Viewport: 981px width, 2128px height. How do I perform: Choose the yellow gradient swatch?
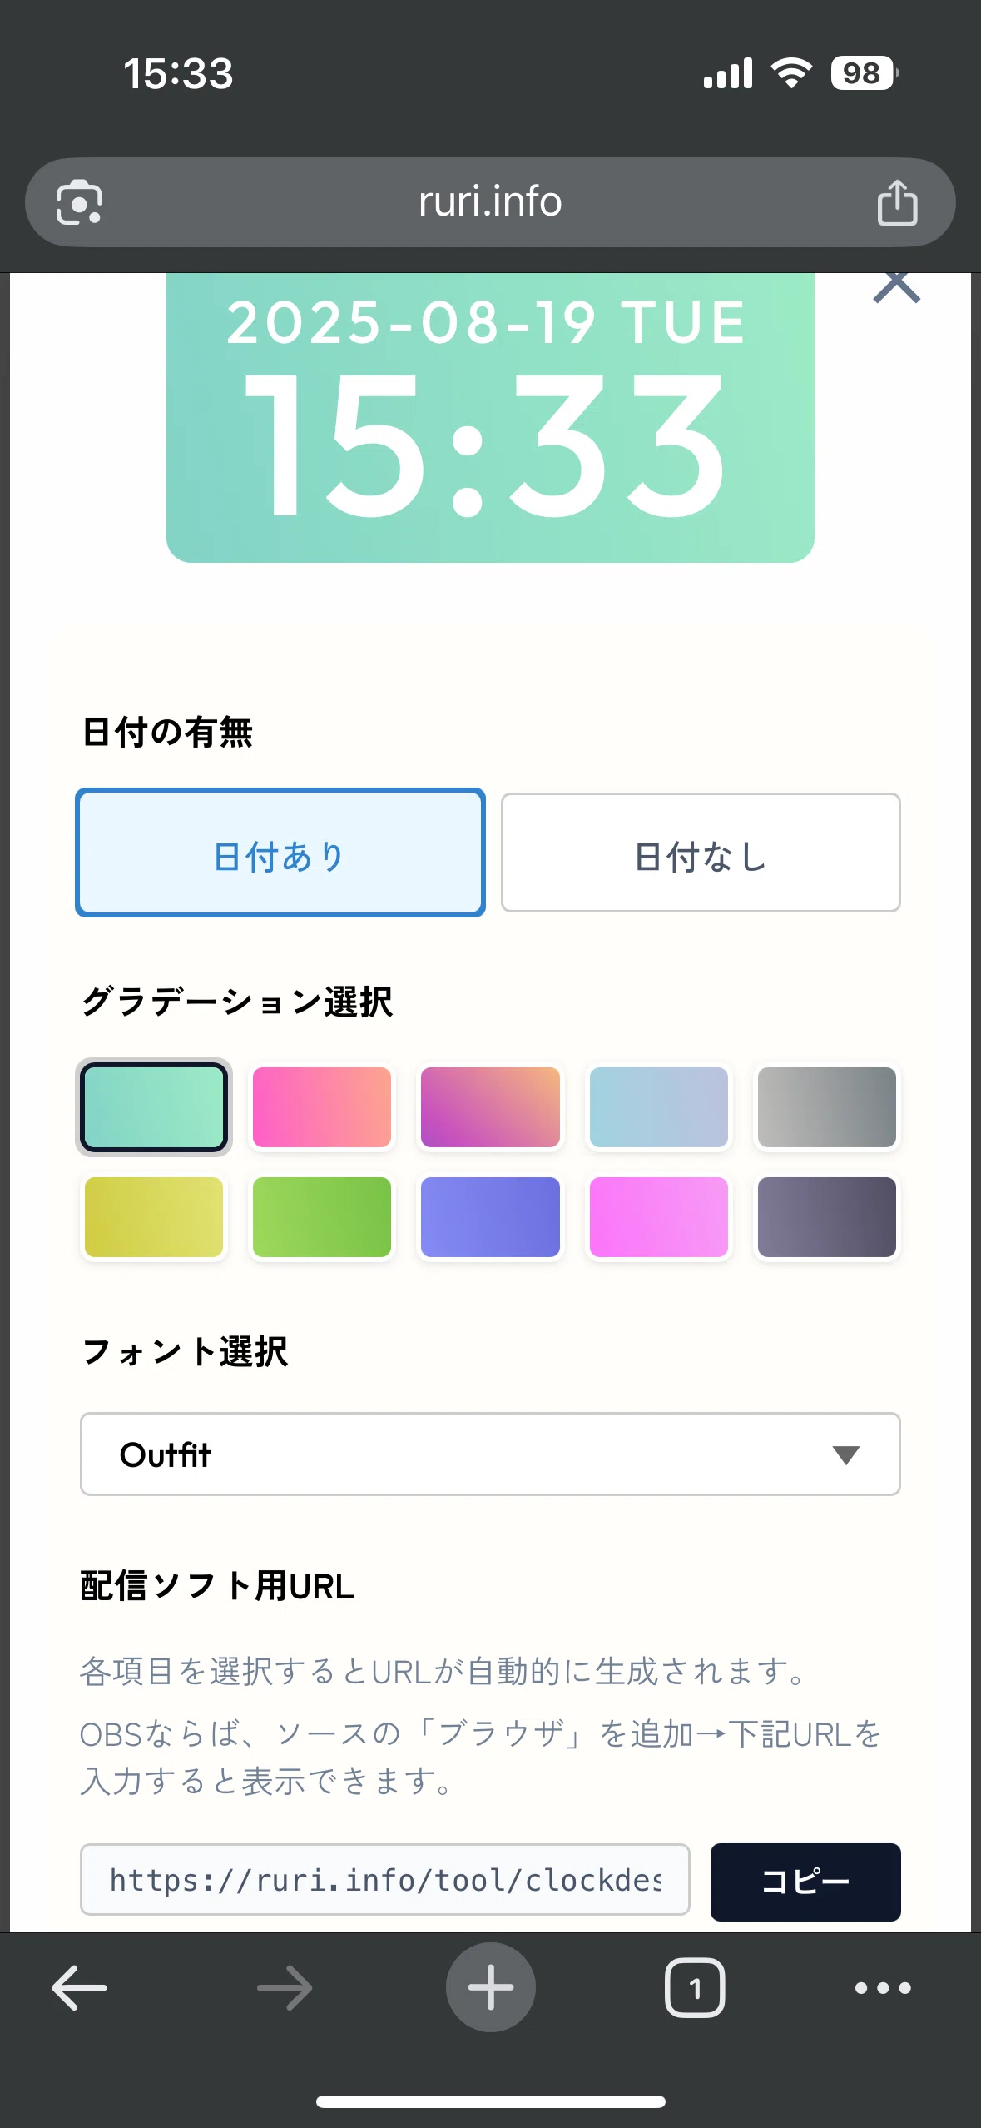coord(154,1217)
